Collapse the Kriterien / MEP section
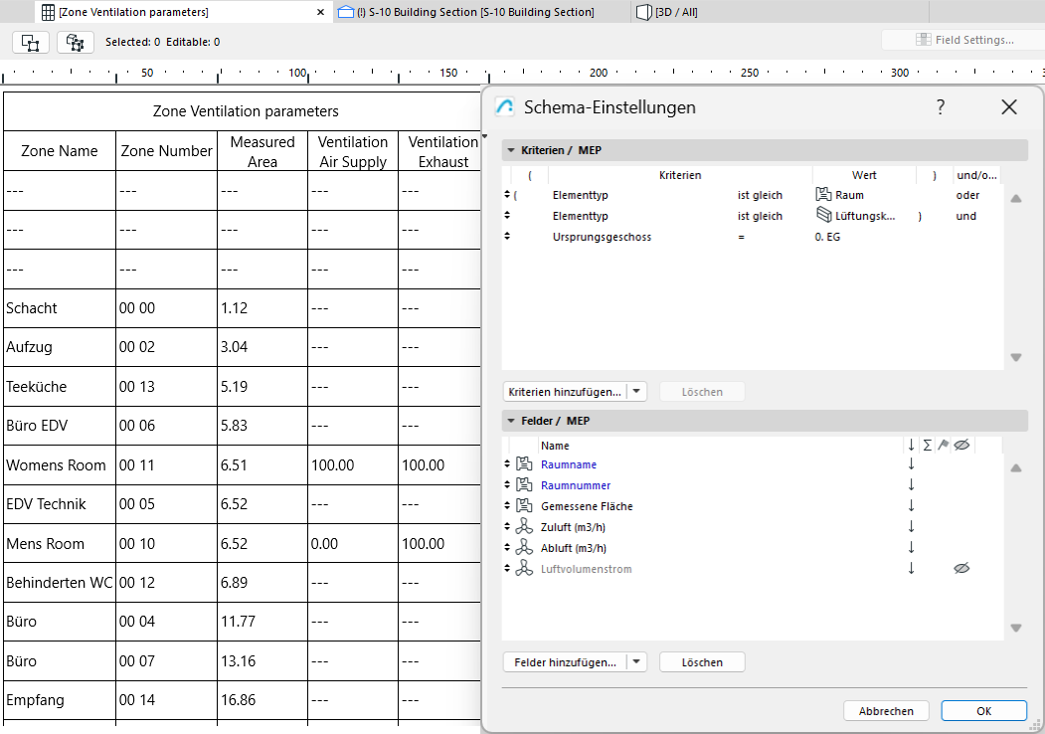 click(x=508, y=150)
